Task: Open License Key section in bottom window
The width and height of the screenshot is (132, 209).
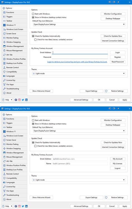Action: [14, 187]
